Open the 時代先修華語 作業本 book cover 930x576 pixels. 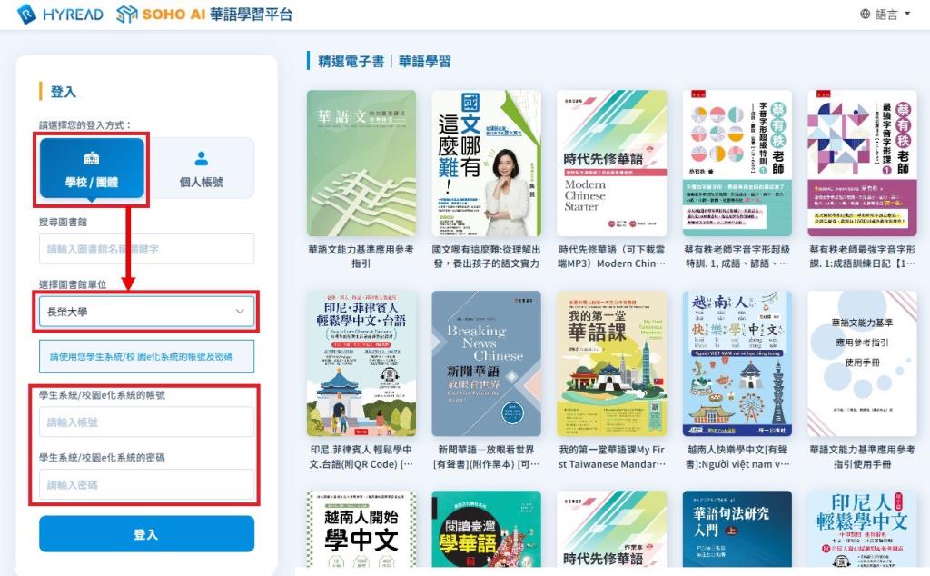(611, 529)
